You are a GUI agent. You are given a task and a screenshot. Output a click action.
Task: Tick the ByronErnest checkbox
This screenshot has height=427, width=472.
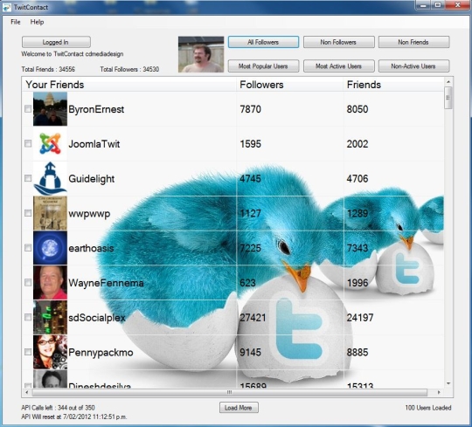click(x=28, y=109)
